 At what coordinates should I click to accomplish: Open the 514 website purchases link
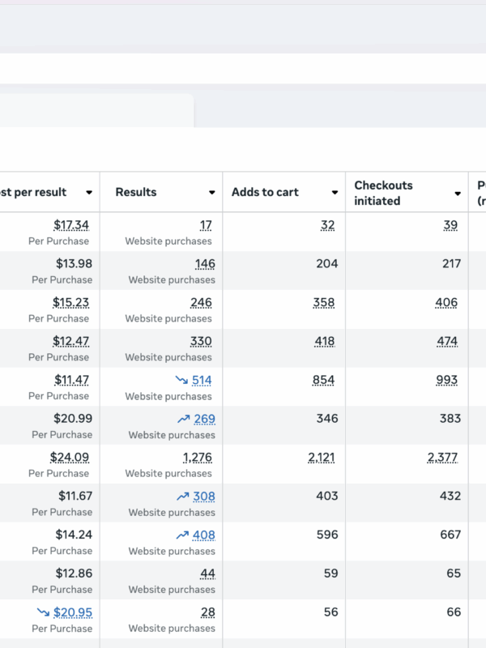202,380
